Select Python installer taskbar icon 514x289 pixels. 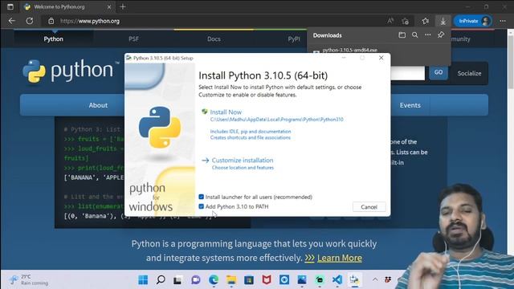(x=355, y=280)
